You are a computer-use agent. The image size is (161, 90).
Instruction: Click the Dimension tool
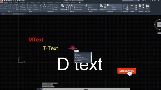pyautogui.click(x=49, y=6)
